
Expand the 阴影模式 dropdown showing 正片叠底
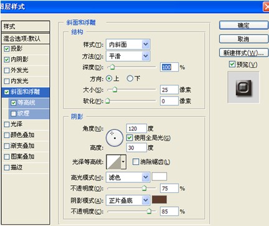coord(128,200)
